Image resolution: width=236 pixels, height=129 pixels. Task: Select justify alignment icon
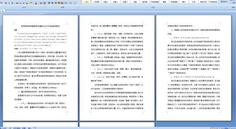(59, 3)
